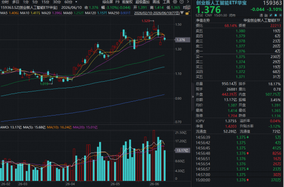The image size is (284, 187).
Task: Select the 买四 1.372 bid row
Action: click(x=238, y=72)
